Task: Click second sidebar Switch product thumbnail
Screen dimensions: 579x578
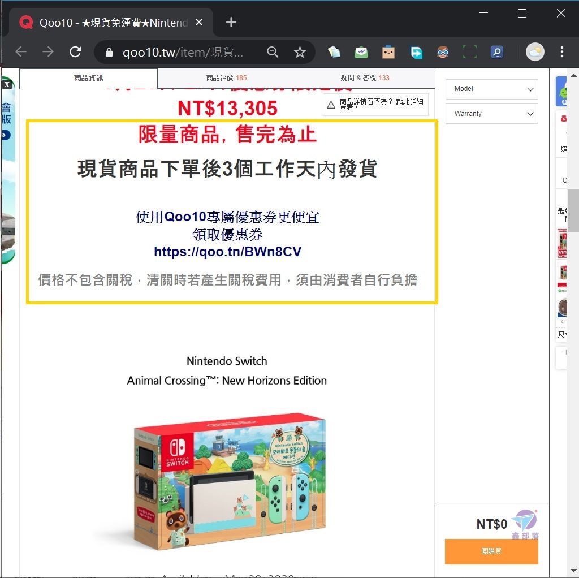Action: tap(562, 274)
